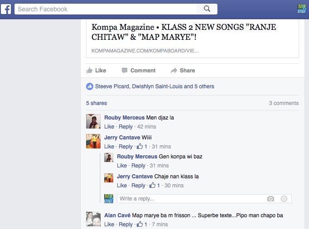Like the 'Gen konpa wi baz' reply

122,166
